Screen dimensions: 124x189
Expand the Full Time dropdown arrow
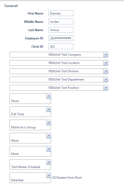pos(49,109)
